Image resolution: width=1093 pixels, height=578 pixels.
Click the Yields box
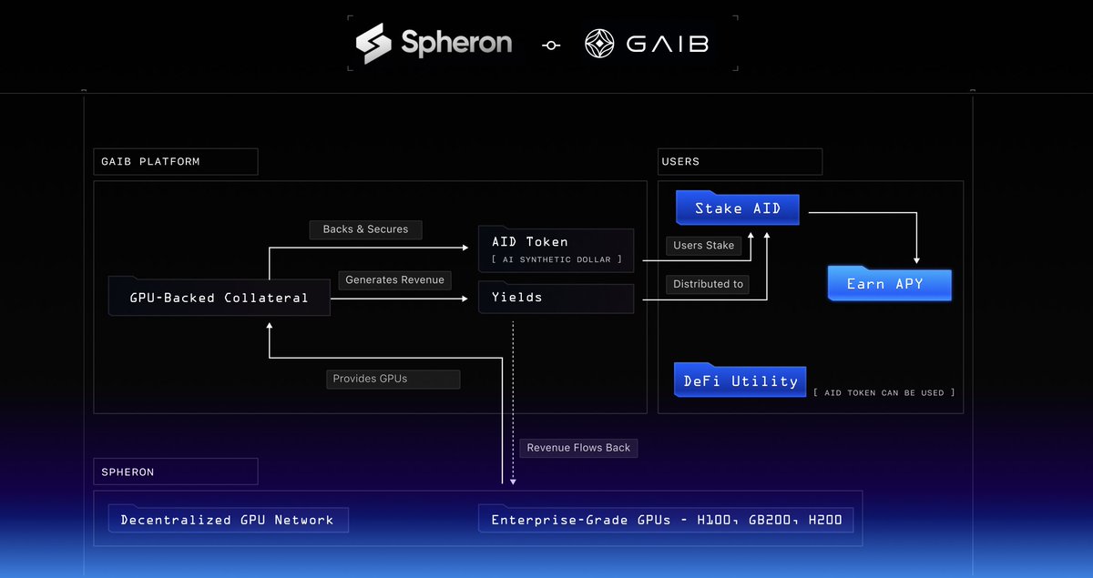click(557, 298)
